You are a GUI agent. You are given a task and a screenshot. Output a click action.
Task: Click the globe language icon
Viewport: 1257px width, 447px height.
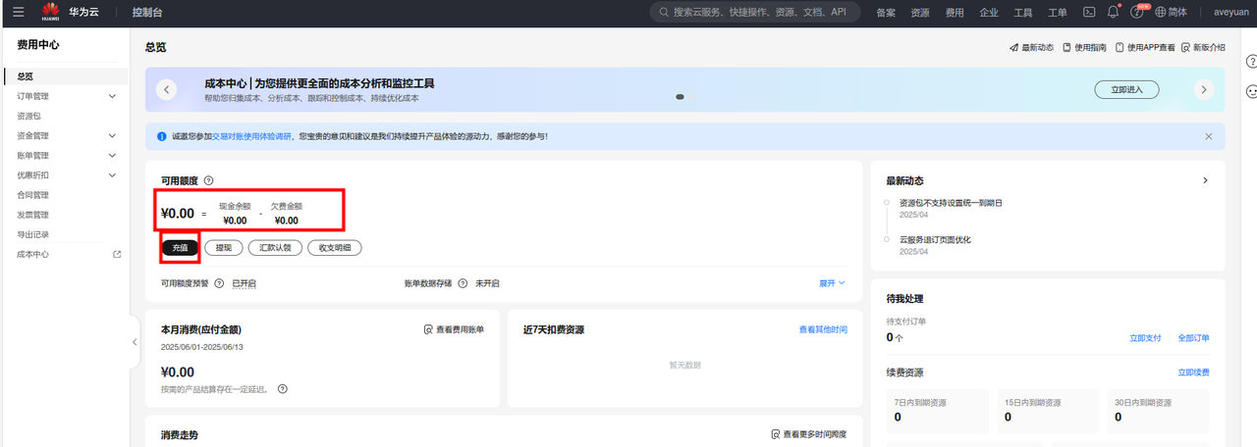tap(1161, 13)
